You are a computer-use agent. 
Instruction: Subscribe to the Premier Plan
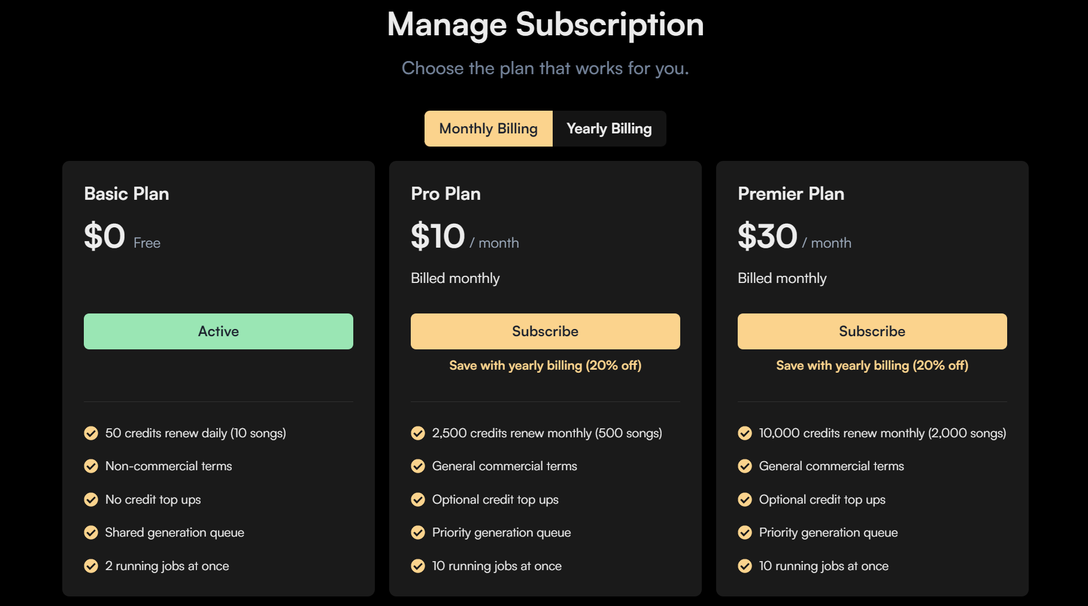coord(872,331)
